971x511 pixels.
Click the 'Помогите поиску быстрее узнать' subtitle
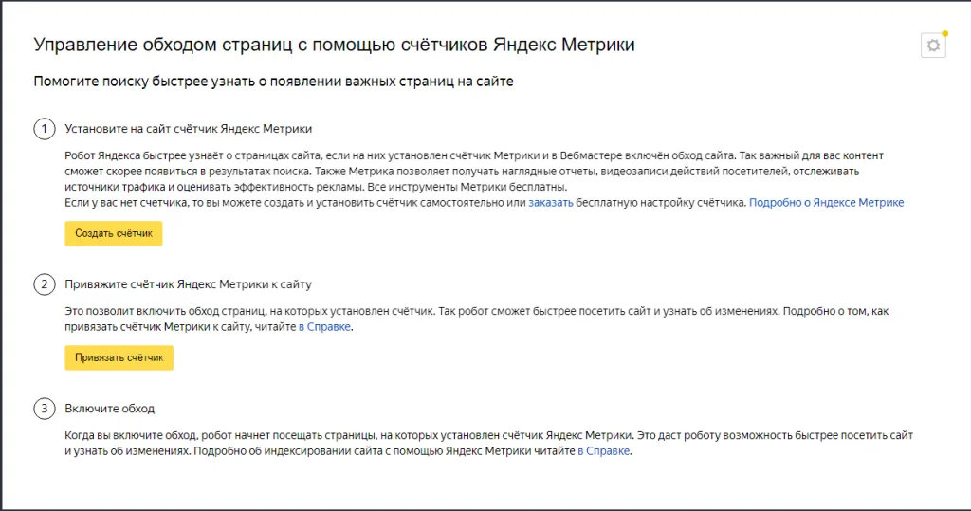273,82
